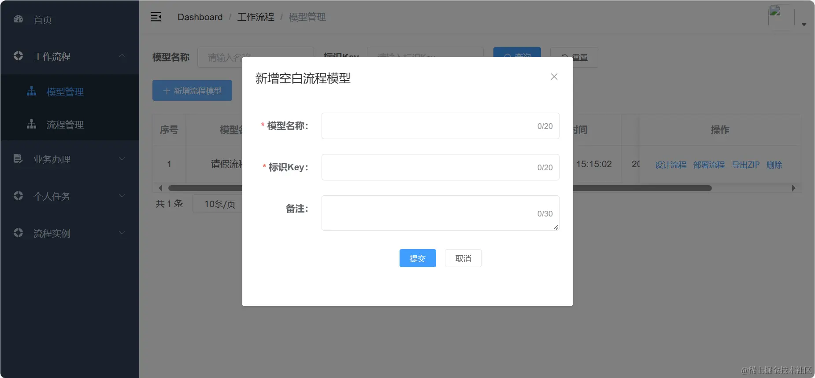The image size is (815, 378).
Task: Click the 取消 cancel button
Action: coord(463,258)
